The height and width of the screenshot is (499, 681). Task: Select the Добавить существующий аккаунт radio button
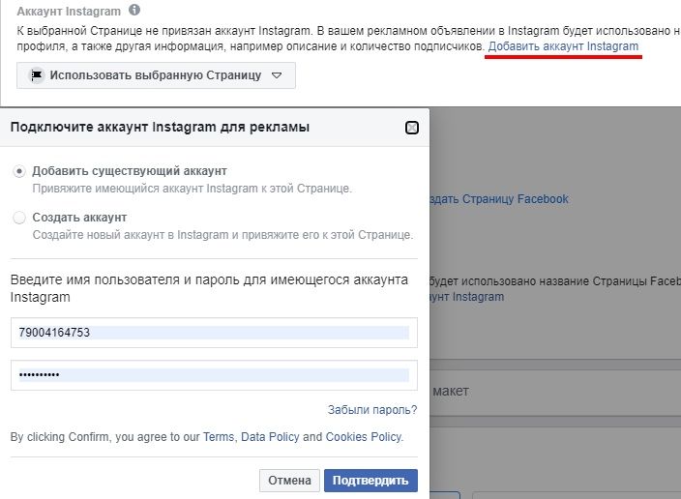point(19,171)
